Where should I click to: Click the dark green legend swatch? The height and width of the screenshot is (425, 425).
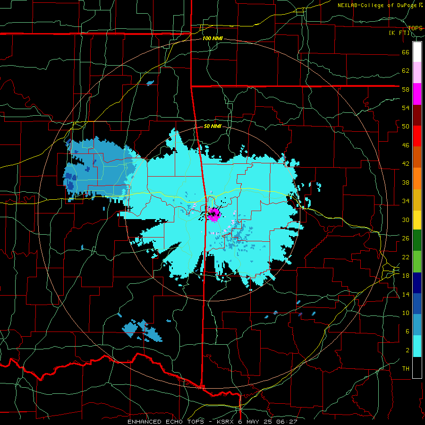click(417, 240)
